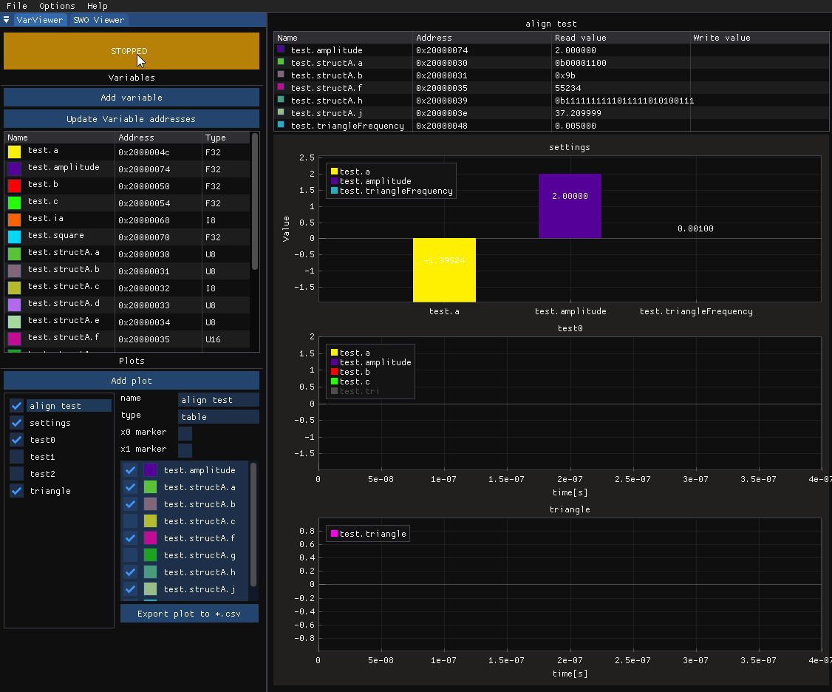Screen dimensions: 832x692
Task: Click the cyan swatch next to test.square
Action: click(x=15, y=236)
